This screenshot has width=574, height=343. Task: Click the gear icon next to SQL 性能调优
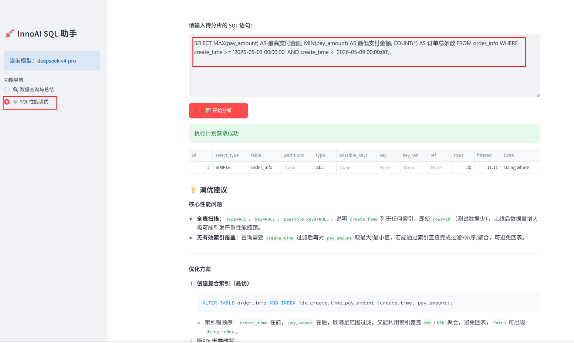click(16, 102)
